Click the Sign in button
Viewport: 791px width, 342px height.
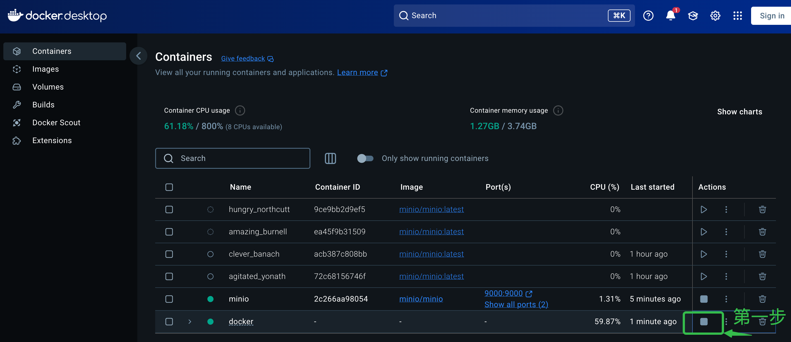click(x=771, y=16)
